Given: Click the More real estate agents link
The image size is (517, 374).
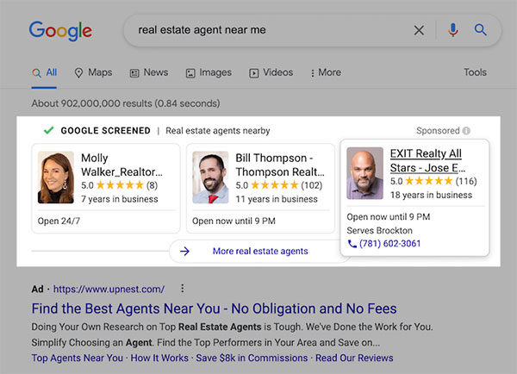Looking at the screenshot, I should point(260,252).
